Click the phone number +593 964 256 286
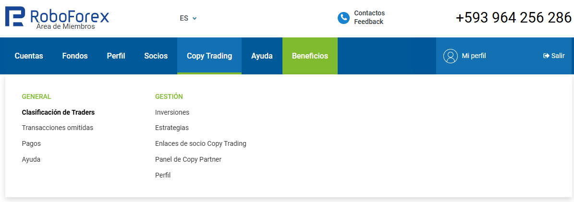Image resolution: width=574 pixels, height=202 pixels. click(514, 18)
